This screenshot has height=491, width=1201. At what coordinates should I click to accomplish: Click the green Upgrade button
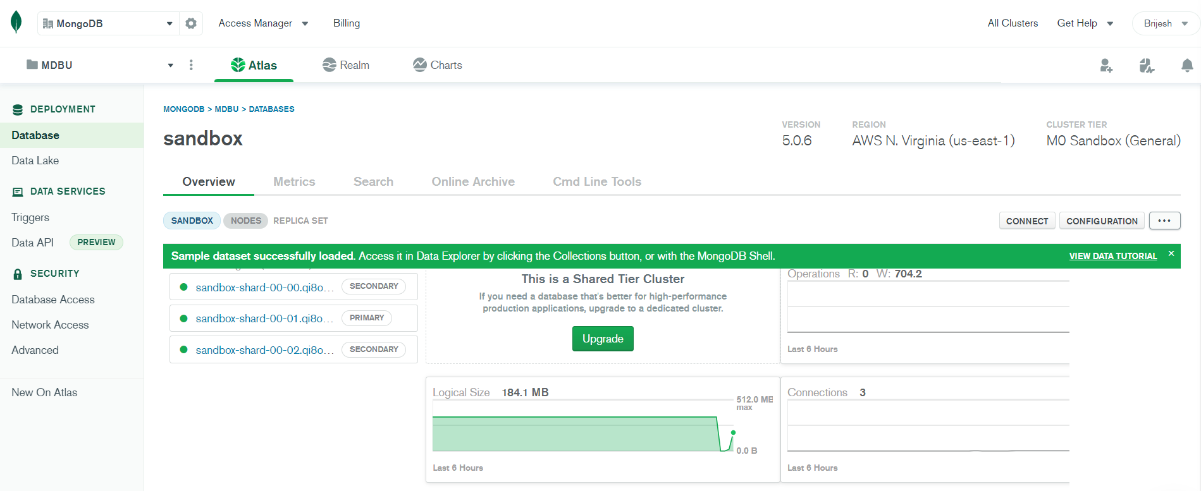[x=603, y=339]
